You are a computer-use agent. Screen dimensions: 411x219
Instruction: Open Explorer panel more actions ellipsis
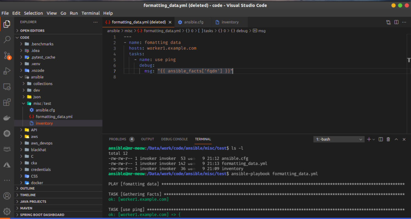pos(96,22)
